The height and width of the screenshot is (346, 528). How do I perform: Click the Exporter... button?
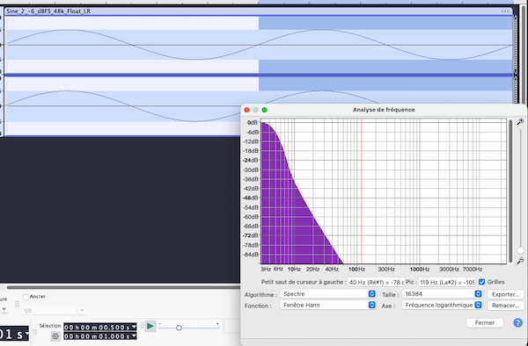(505, 294)
